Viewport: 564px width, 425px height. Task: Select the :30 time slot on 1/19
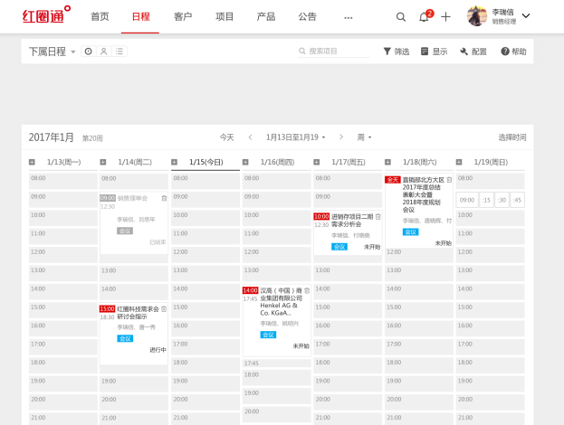pos(501,200)
